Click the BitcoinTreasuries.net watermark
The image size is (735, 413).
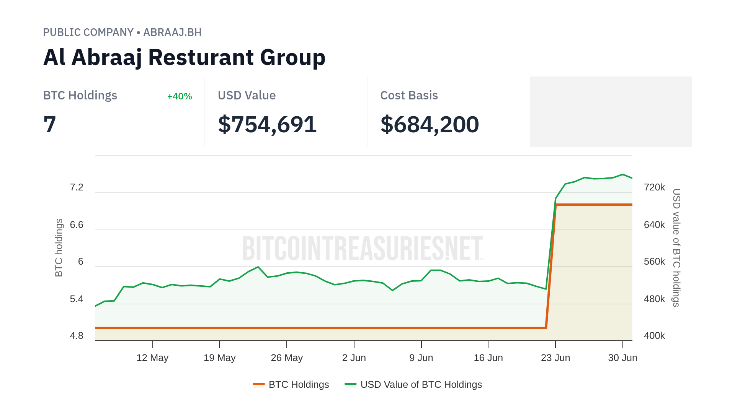click(x=363, y=249)
